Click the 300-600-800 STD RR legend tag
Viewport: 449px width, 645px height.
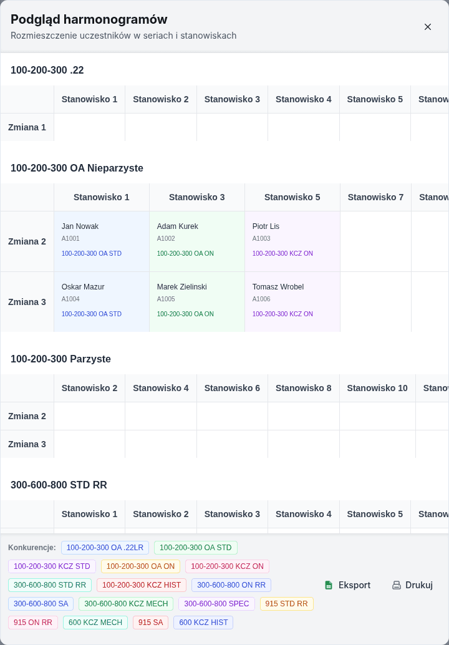pyautogui.click(x=50, y=585)
